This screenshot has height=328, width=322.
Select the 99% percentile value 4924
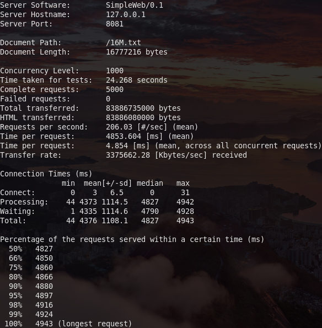[44, 314]
